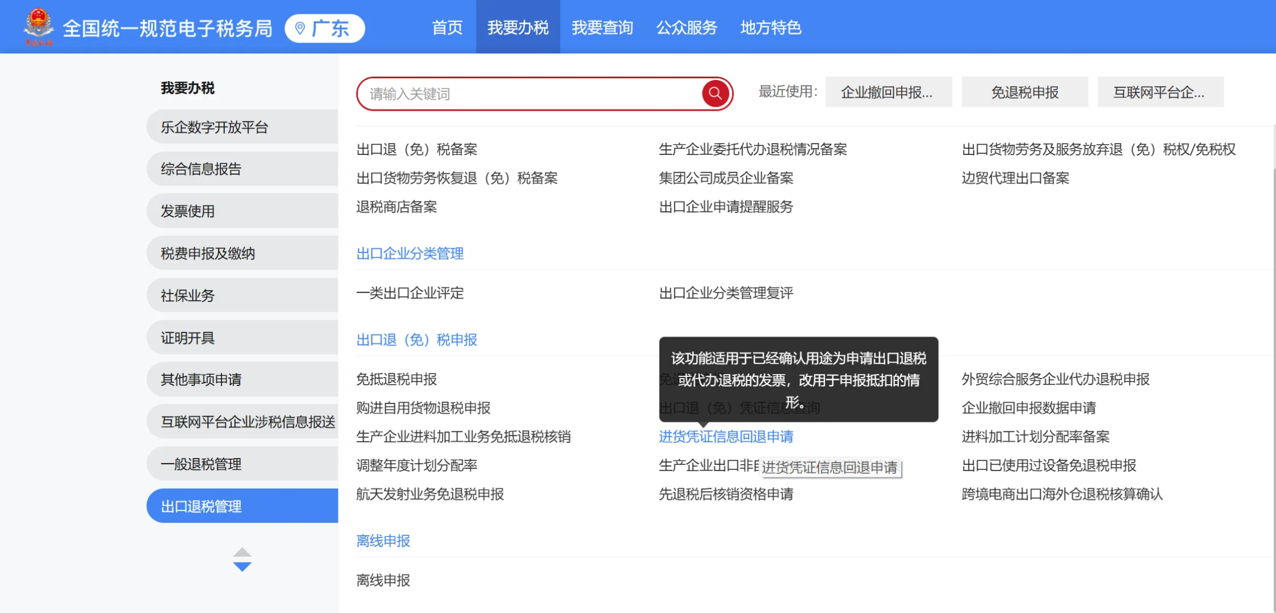Click the location pin to change region
Screen dimensions: 1276x613
click(x=301, y=28)
